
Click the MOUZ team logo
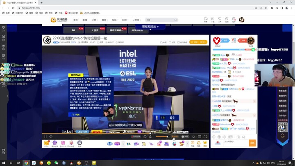click(x=218, y=41)
